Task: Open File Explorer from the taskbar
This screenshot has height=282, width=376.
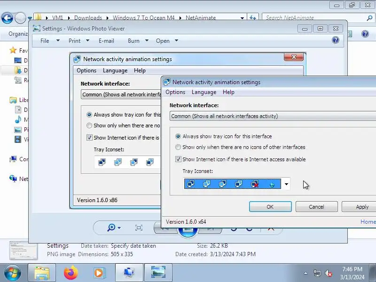Action: [42, 273]
